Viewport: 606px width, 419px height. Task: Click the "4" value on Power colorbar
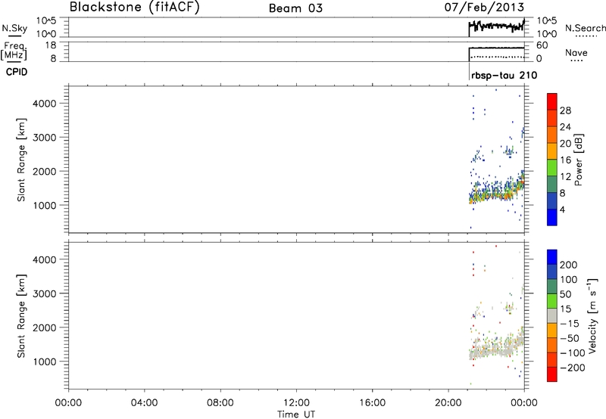563,209
